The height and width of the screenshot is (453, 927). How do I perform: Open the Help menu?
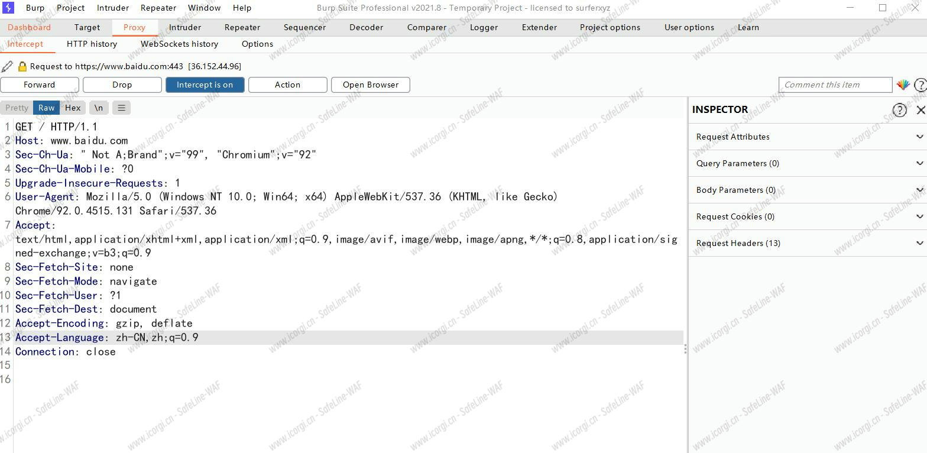(242, 8)
